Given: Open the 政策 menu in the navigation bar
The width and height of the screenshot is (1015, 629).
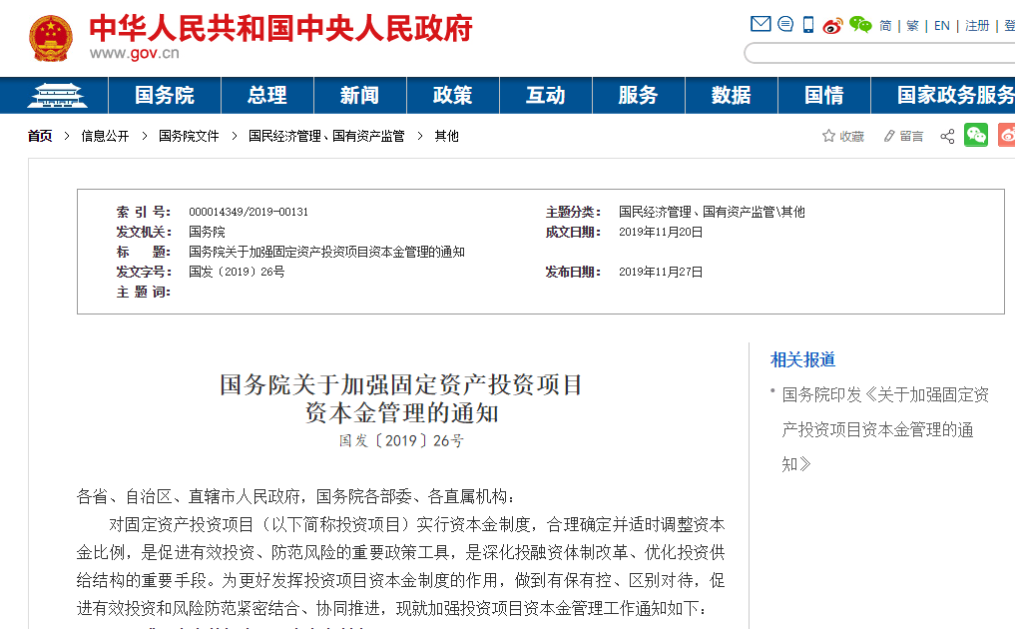Looking at the screenshot, I should (x=452, y=96).
